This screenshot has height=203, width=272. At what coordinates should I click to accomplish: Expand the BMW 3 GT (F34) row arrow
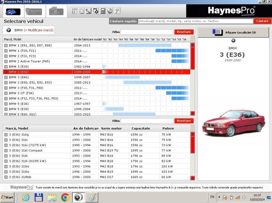[6, 93]
